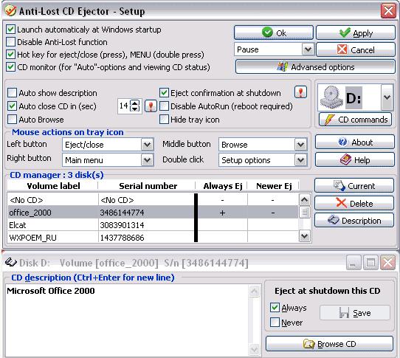Toggle Auto show description checkbox
This screenshot has height=358, width=400.
click(13, 93)
